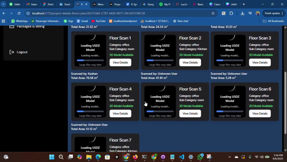Switch to the Canva tab

point(215,4)
